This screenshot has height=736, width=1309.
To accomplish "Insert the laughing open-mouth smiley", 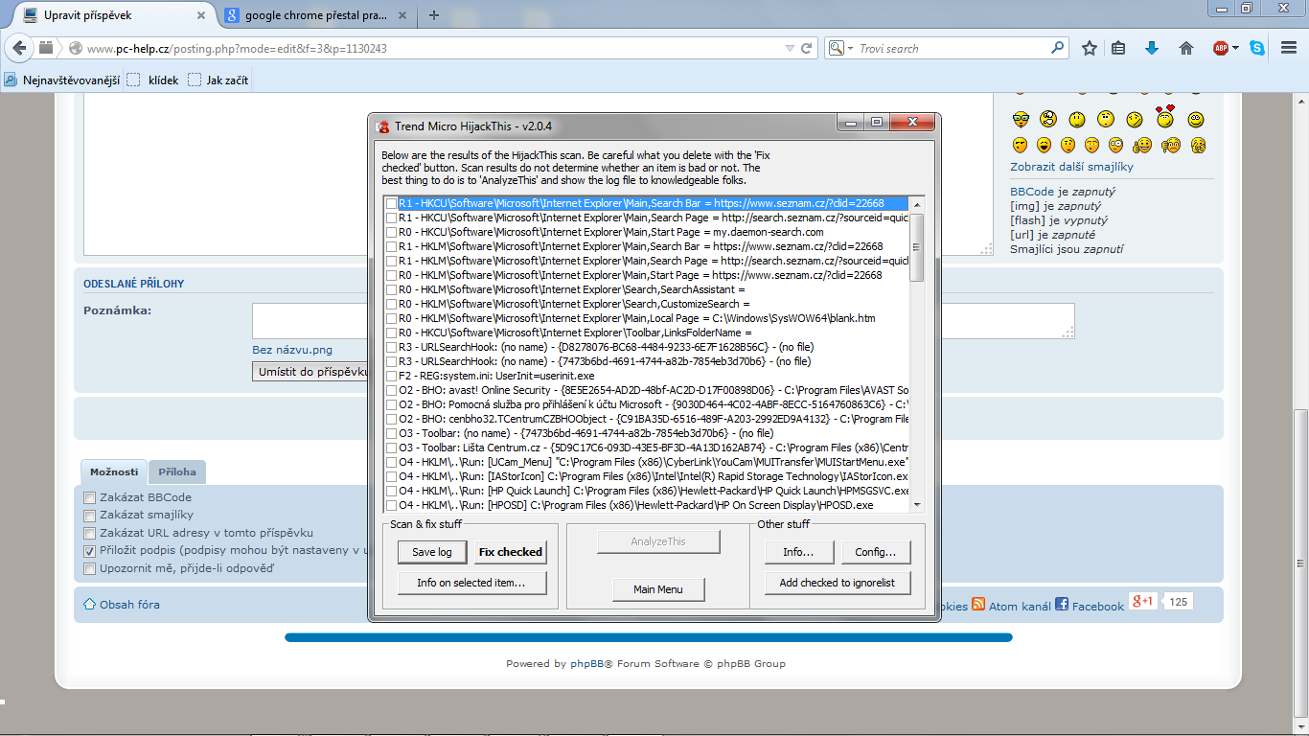I will [1044, 146].
